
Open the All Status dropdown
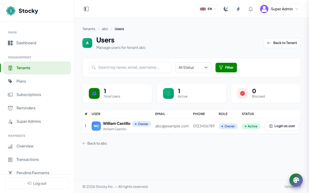click(x=193, y=67)
